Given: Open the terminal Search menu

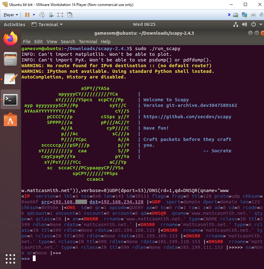Looking at the screenshot, I should pos(68,42).
